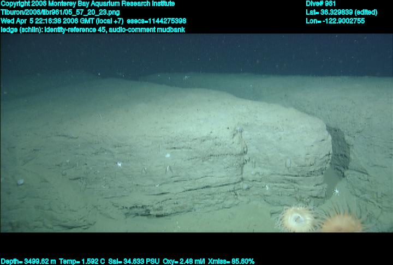Image resolution: width=393 pixels, height=265 pixels.
Task: Click the date line starting 'Wed Apr 5'
Action: pyautogui.click(x=62, y=21)
